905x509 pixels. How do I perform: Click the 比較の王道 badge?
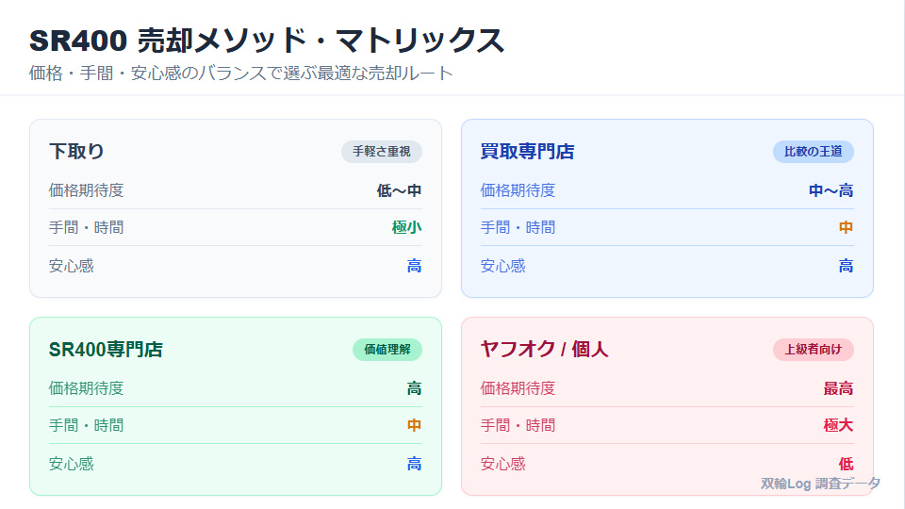pyautogui.click(x=813, y=151)
